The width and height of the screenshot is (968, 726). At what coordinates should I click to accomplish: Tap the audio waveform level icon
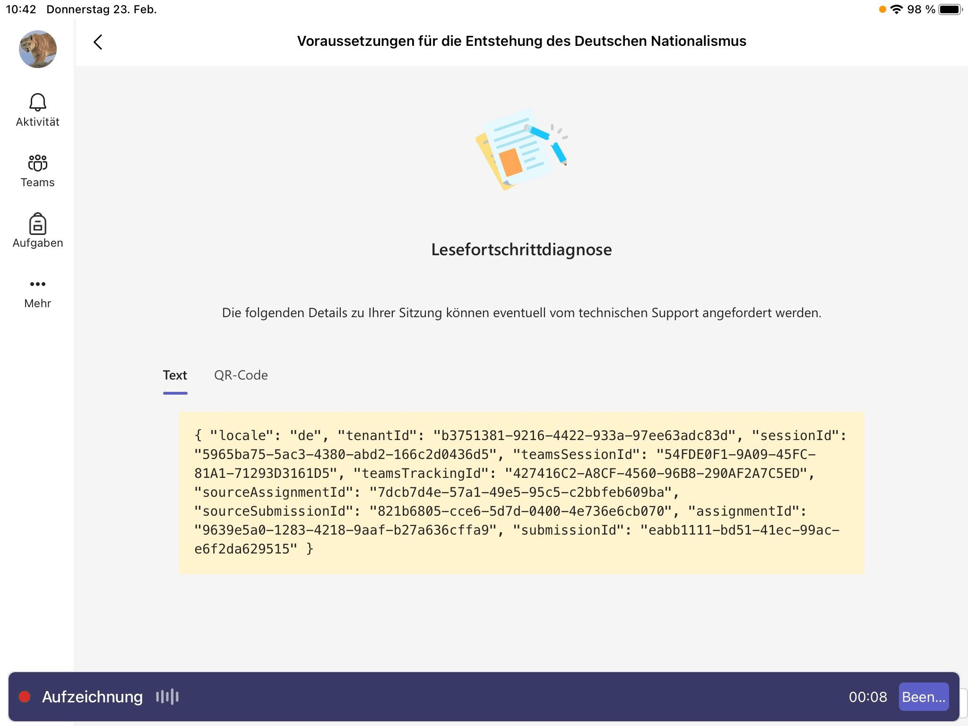(x=167, y=697)
